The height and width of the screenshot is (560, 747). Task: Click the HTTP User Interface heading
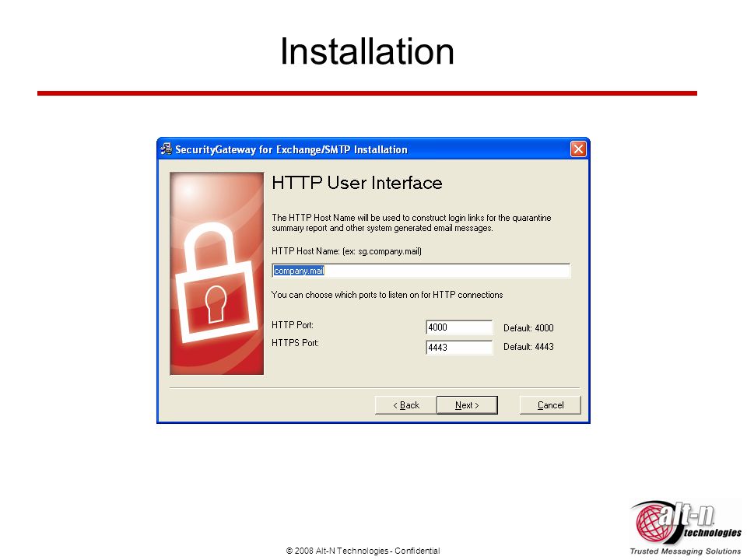tap(357, 183)
